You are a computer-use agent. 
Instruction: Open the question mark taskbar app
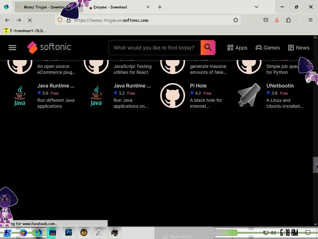point(84,233)
